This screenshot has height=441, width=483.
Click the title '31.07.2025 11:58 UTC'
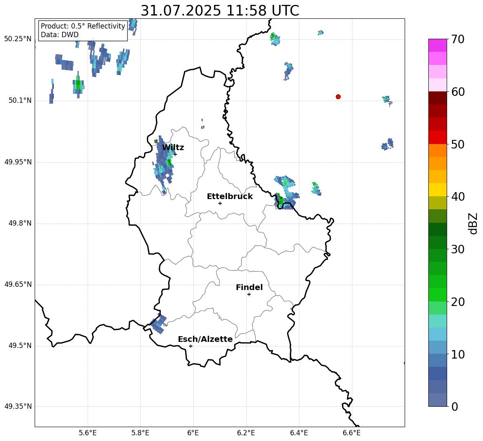tap(219, 11)
